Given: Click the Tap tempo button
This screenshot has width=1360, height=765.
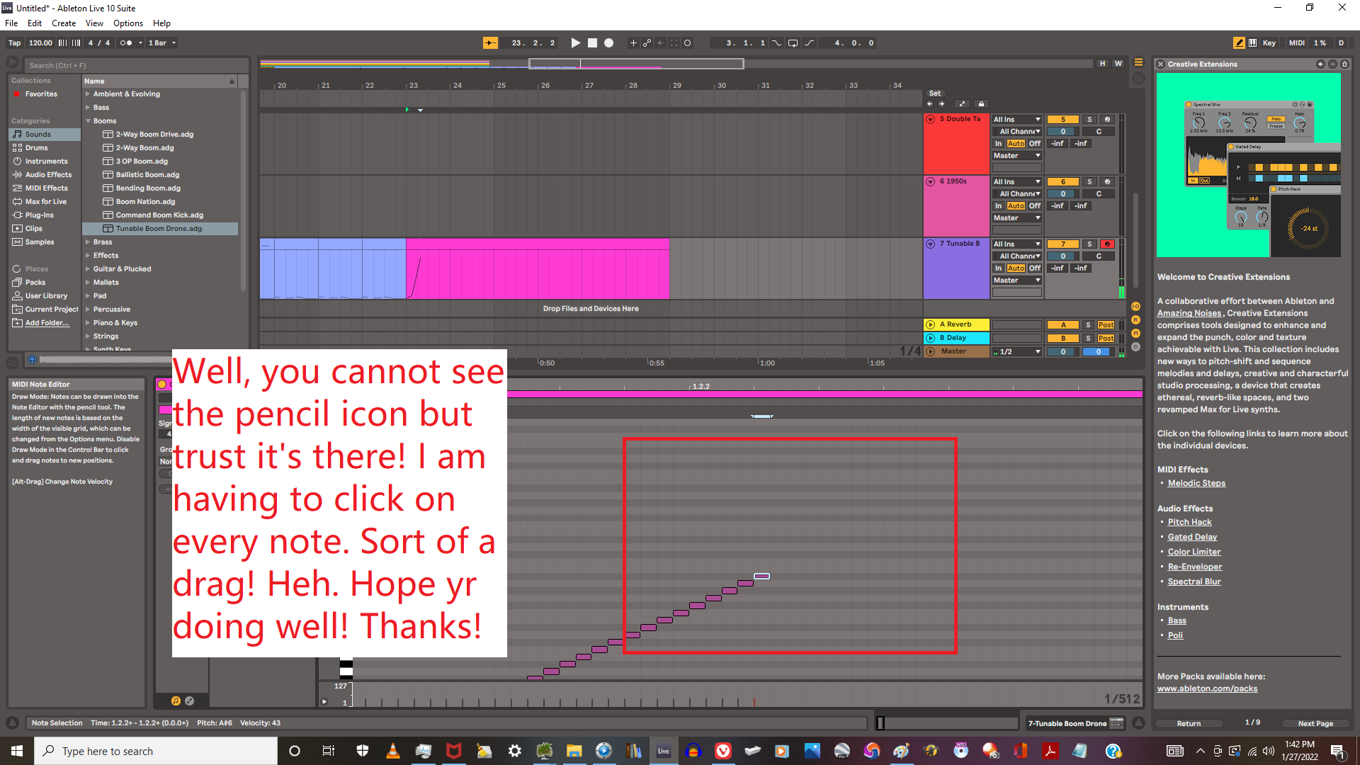Looking at the screenshot, I should pyautogui.click(x=14, y=43).
